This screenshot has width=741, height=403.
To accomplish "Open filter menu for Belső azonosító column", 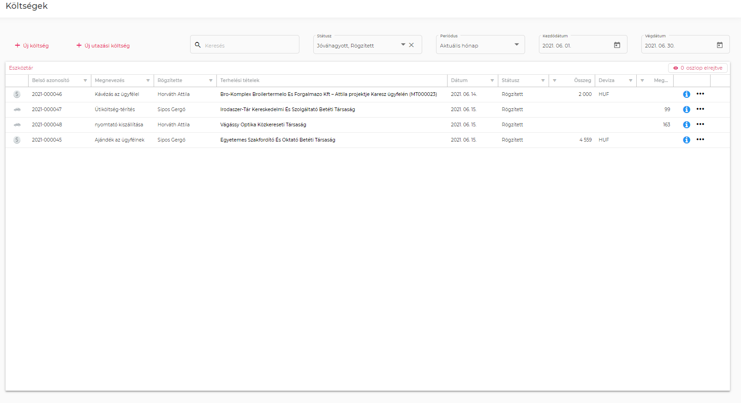I will point(85,81).
